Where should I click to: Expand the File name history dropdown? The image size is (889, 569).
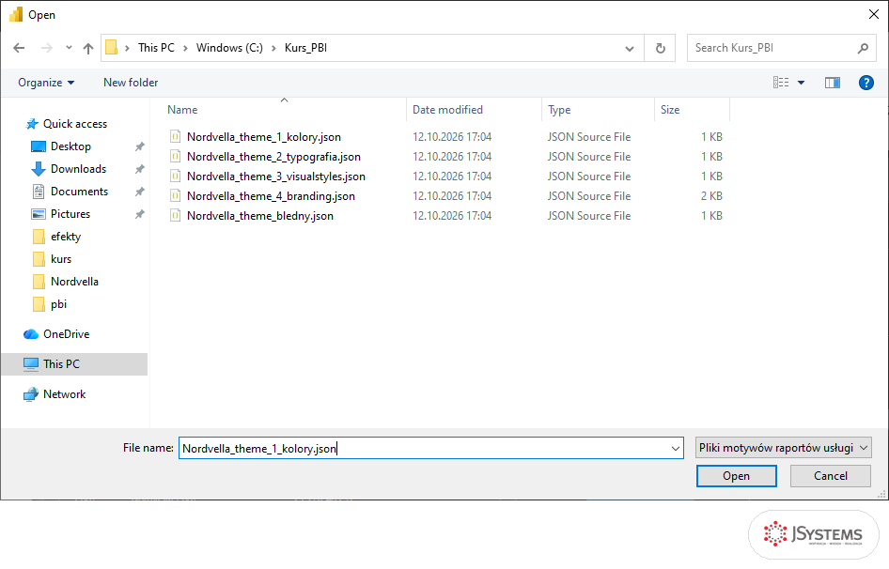coord(676,448)
